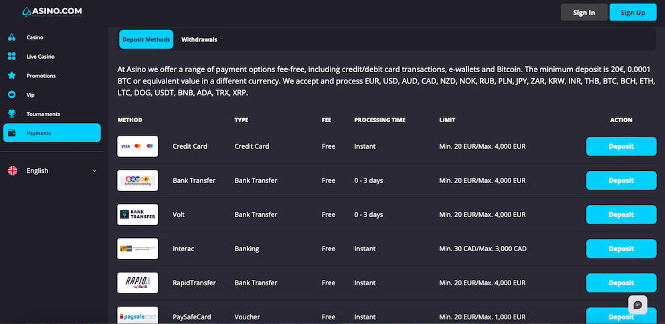Click the Live Casino chips icon
The image size is (665, 324).
[x=12, y=56]
